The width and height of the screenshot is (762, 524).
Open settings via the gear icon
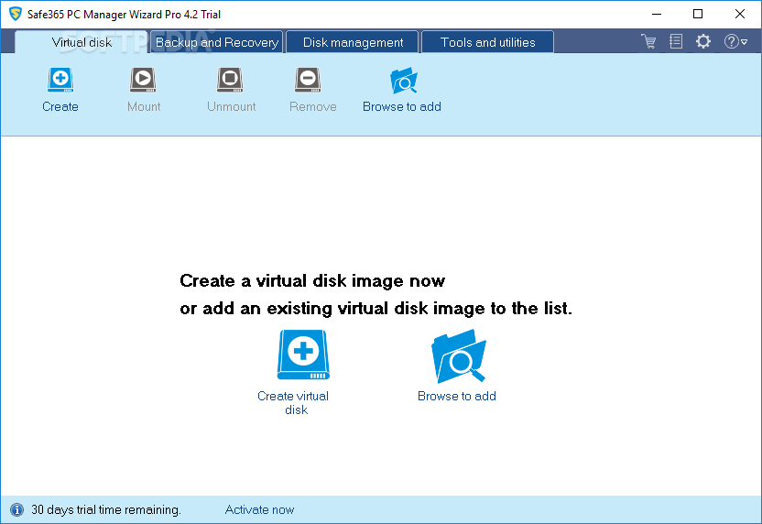tap(703, 41)
